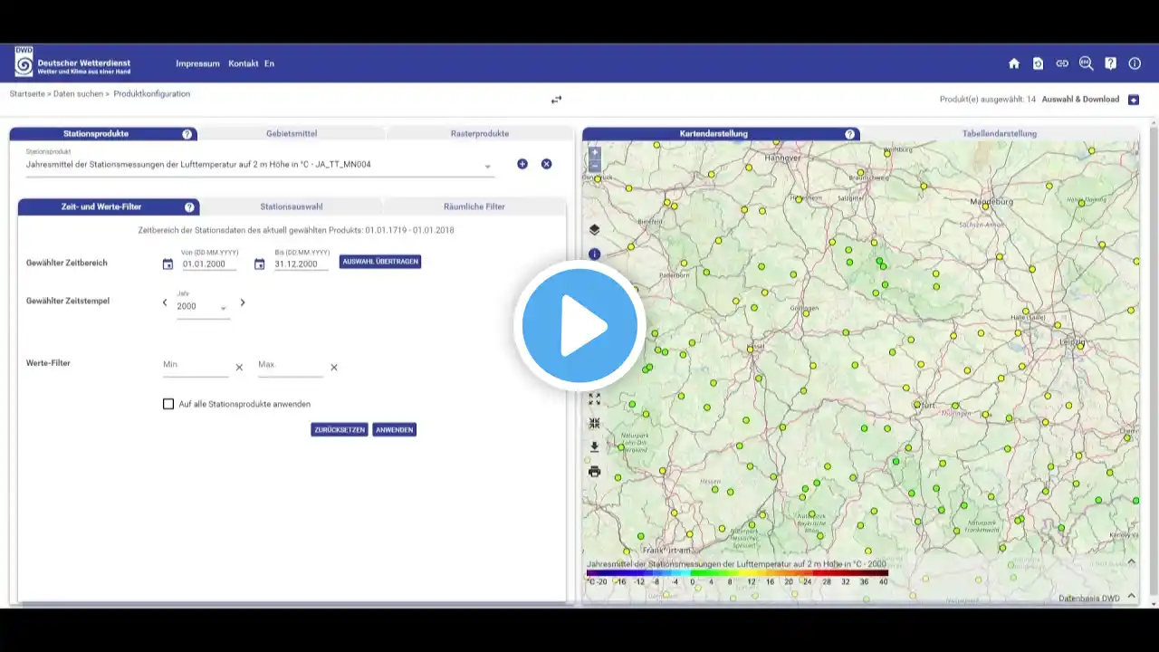Select the Kartendarstellung tab
The width and height of the screenshot is (1159, 652).
pos(714,134)
